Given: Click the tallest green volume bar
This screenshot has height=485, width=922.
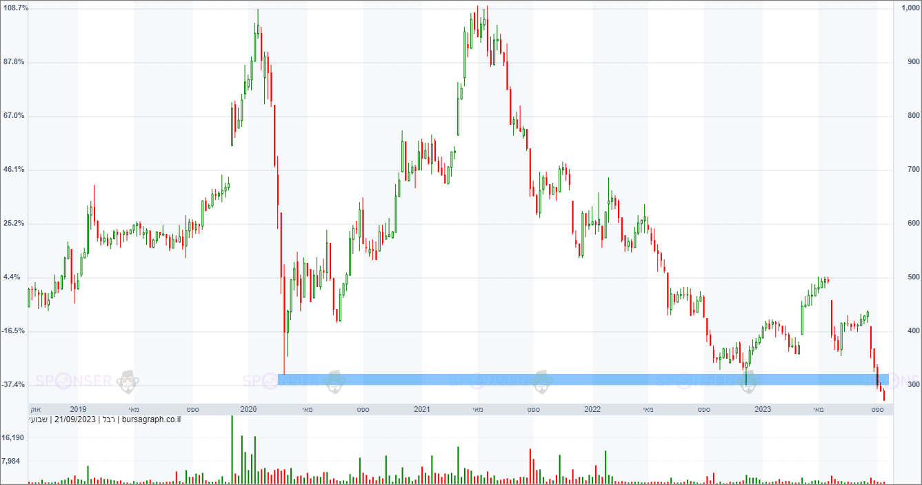Looking at the screenshot, I should [232, 449].
